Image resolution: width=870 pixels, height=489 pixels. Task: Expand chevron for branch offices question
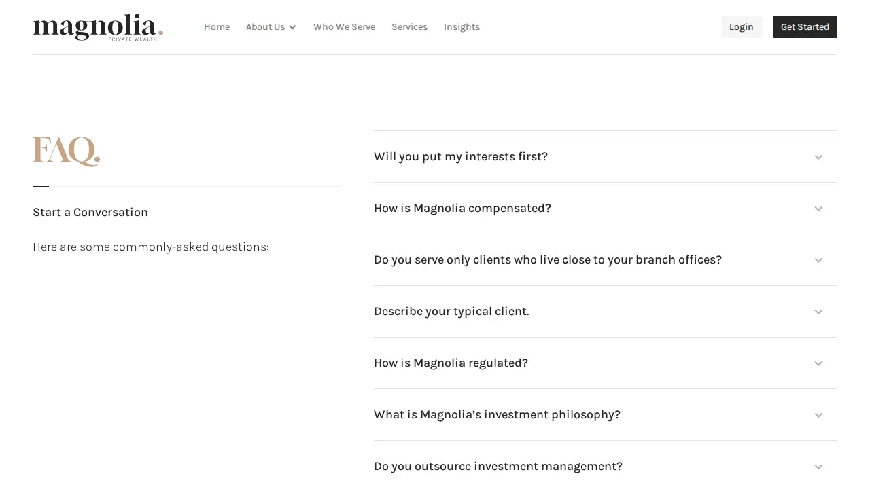pyautogui.click(x=818, y=260)
